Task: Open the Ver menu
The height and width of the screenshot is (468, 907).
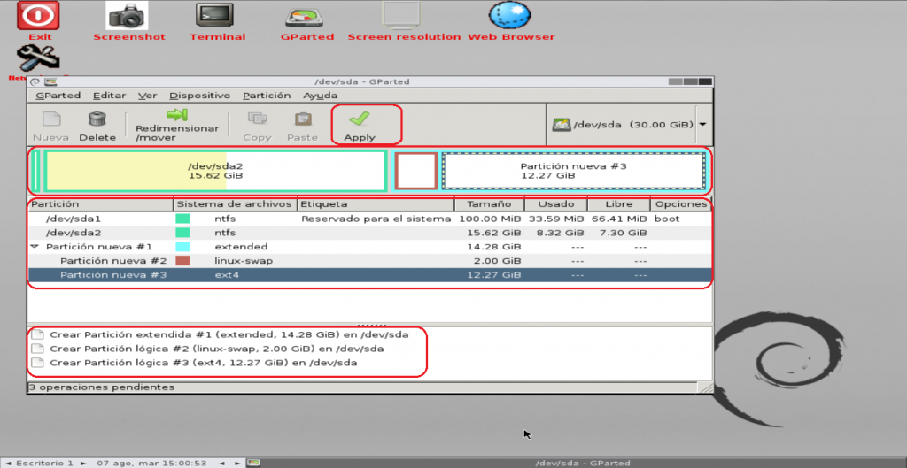Action: [x=148, y=96]
